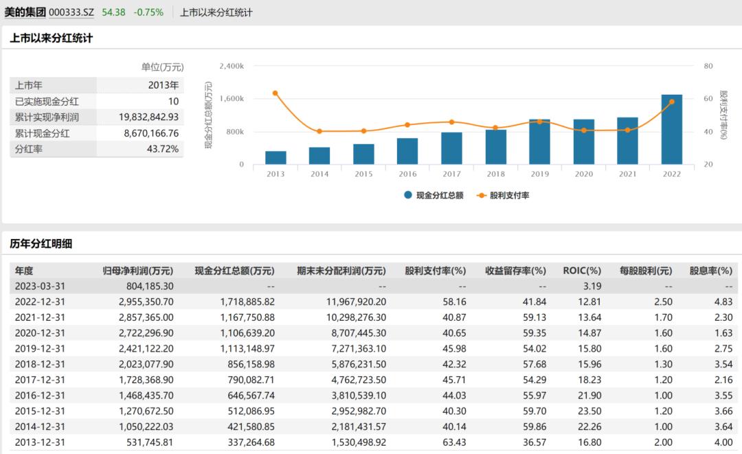This screenshot has width=742, height=454.
Task: Toggle the 现金分红总额 series legend label
Action: [x=440, y=195]
